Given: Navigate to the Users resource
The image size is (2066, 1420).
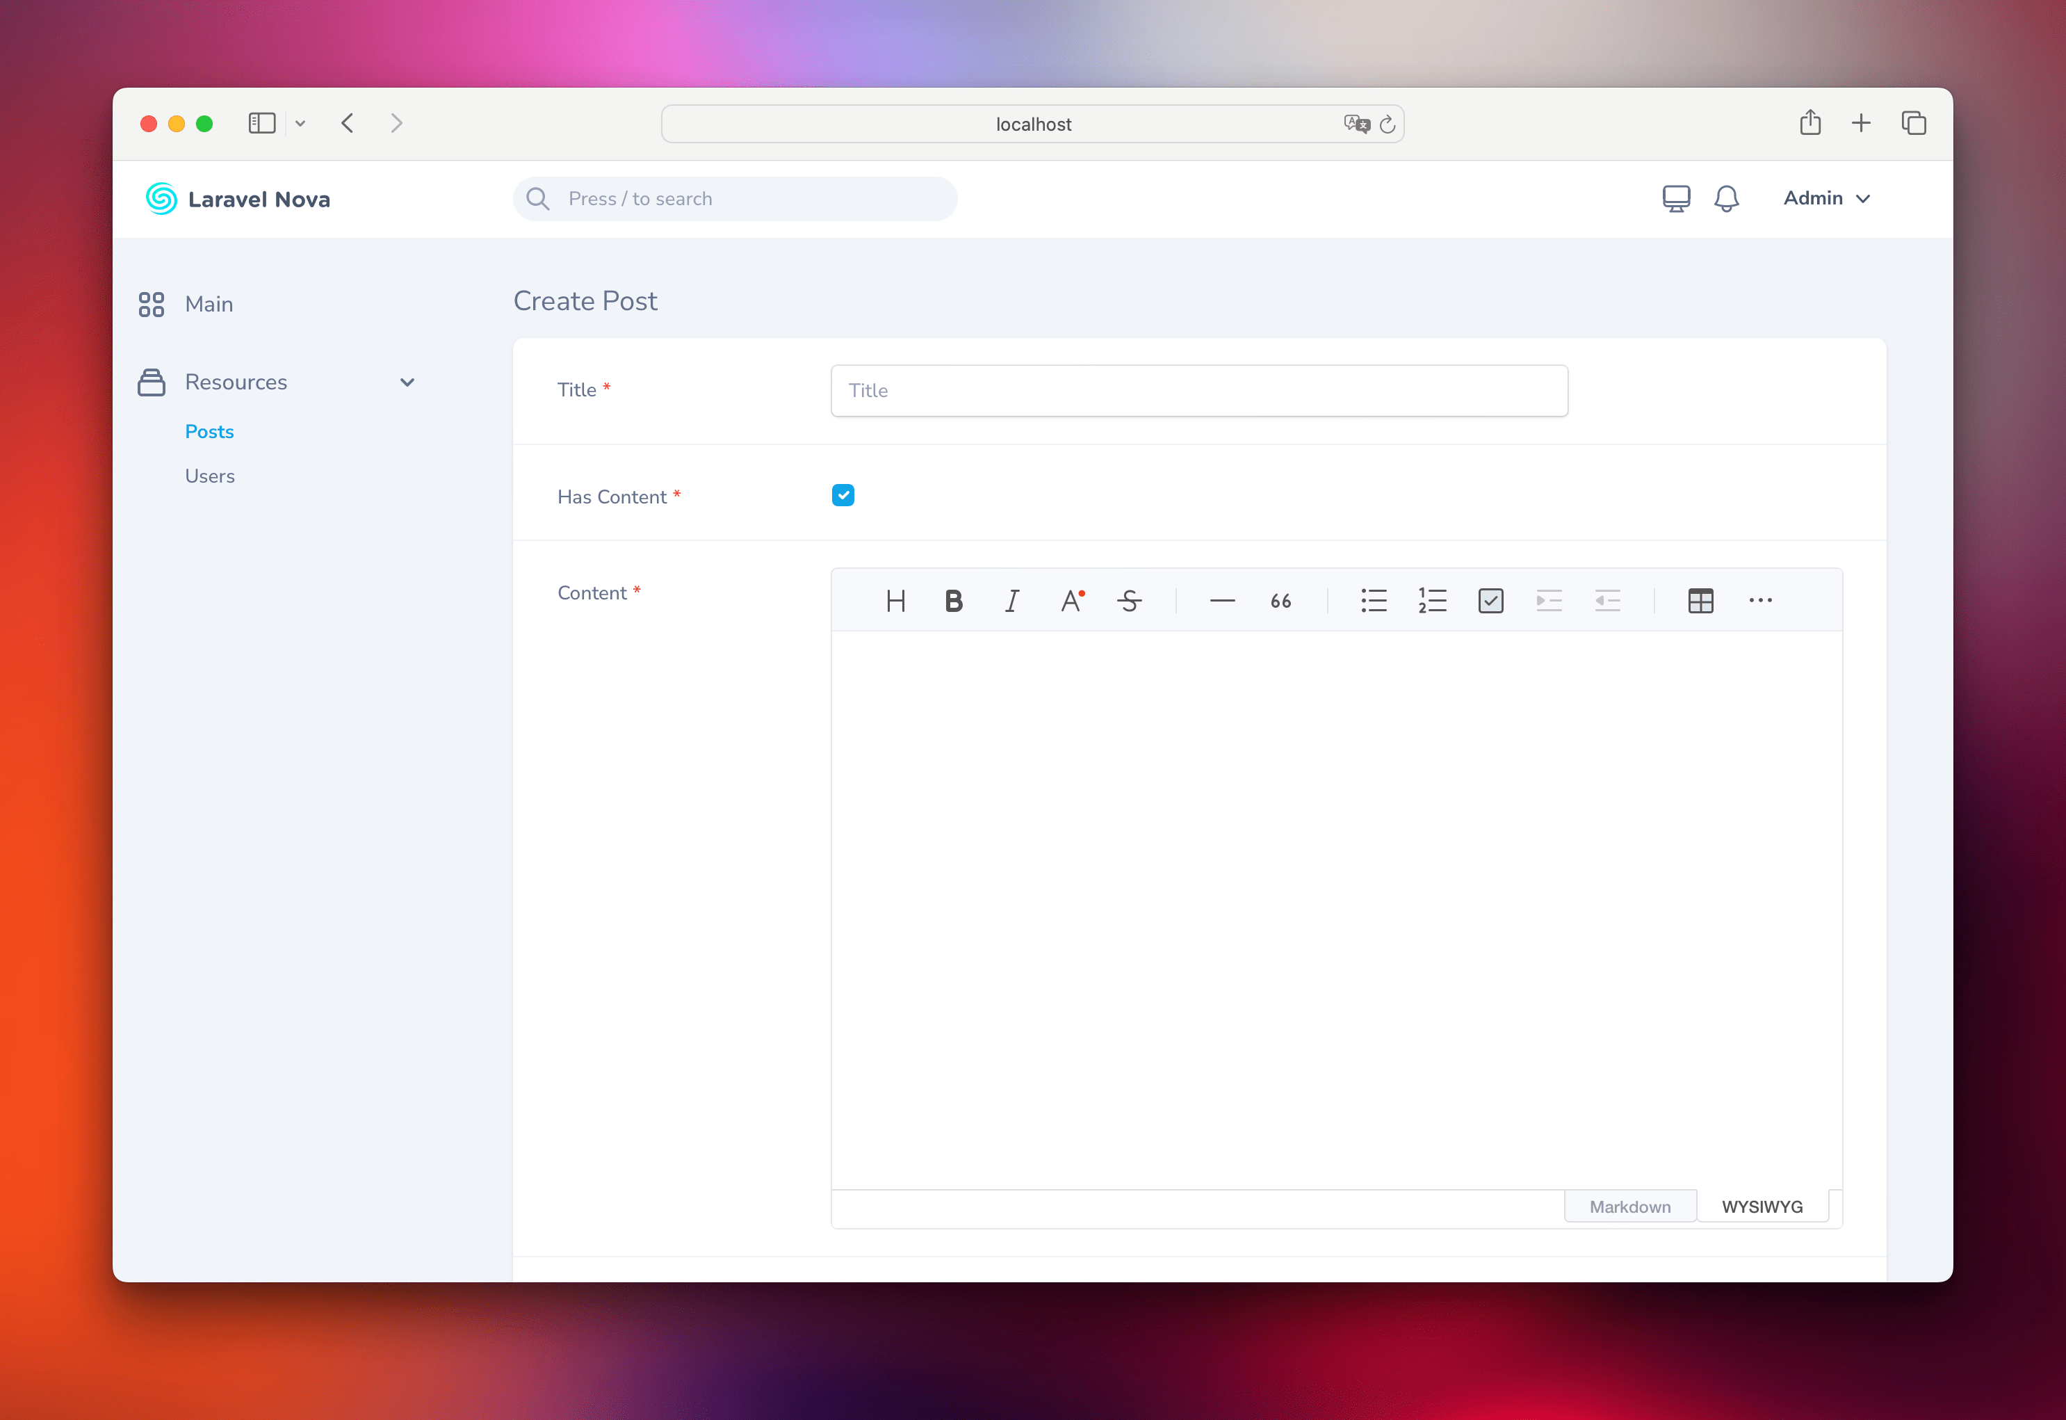Looking at the screenshot, I should 210,475.
